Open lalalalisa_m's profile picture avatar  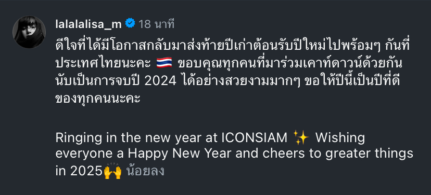(x=29, y=32)
